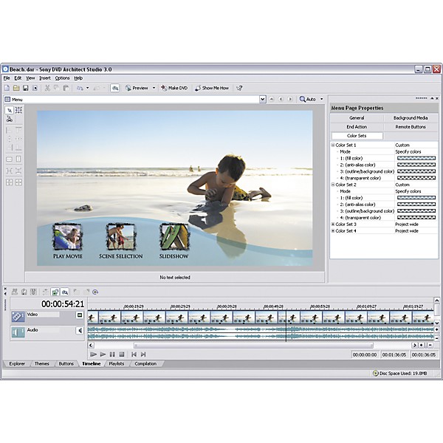Toggle the green-highlighted timeline toolbar button
443x443 pixels.
click(x=55, y=292)
